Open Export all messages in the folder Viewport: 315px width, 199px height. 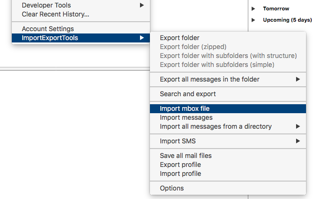210,79
